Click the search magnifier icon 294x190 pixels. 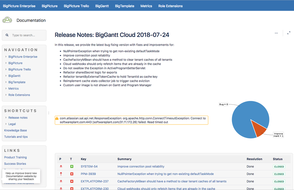[x=7, y=35]
